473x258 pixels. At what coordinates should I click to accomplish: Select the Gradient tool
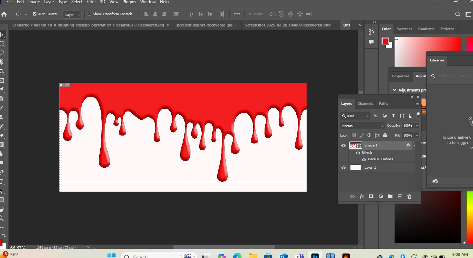(2, 145)
